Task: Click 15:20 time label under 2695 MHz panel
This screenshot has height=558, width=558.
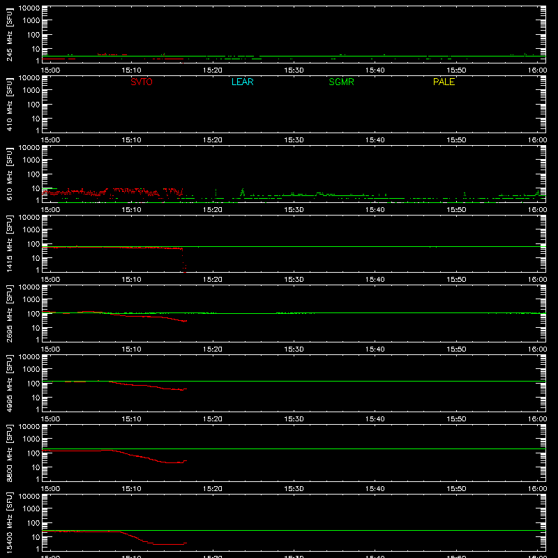Action: 213,349
